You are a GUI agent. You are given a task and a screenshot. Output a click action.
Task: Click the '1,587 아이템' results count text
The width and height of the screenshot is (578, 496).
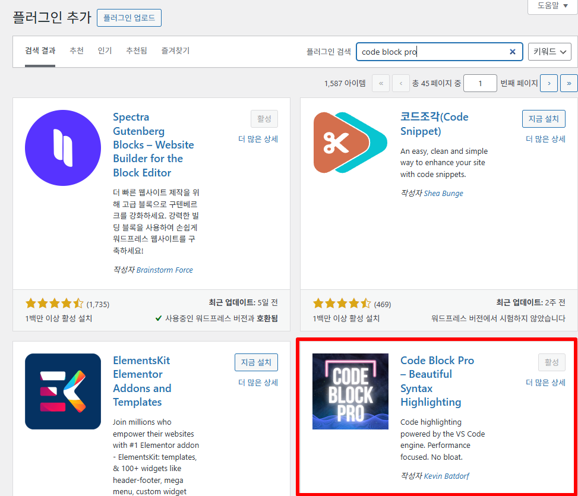coord(345,83)
